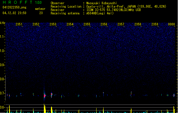The image size is (178, 113).
Task: Click the time axis label 2359
Action: 155,24
